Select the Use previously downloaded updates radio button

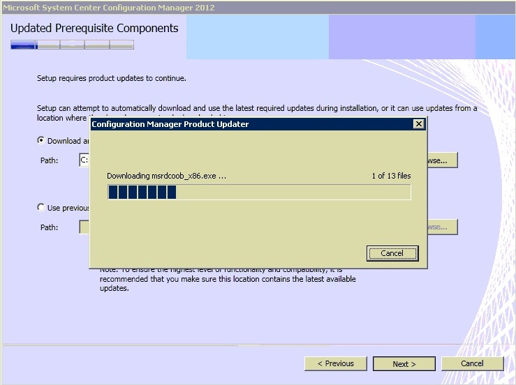[40, 207]
